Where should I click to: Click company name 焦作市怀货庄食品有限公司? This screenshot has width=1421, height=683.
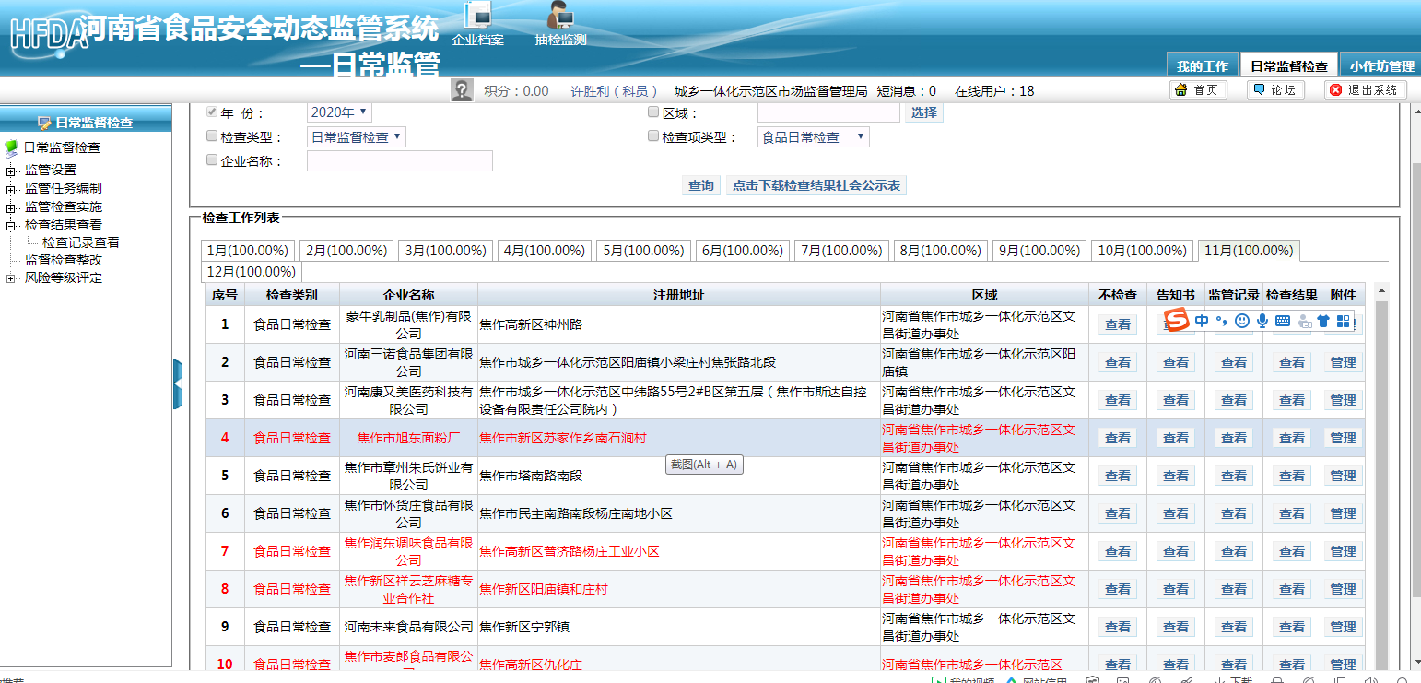pyautogui.click(x=408, y=513)
